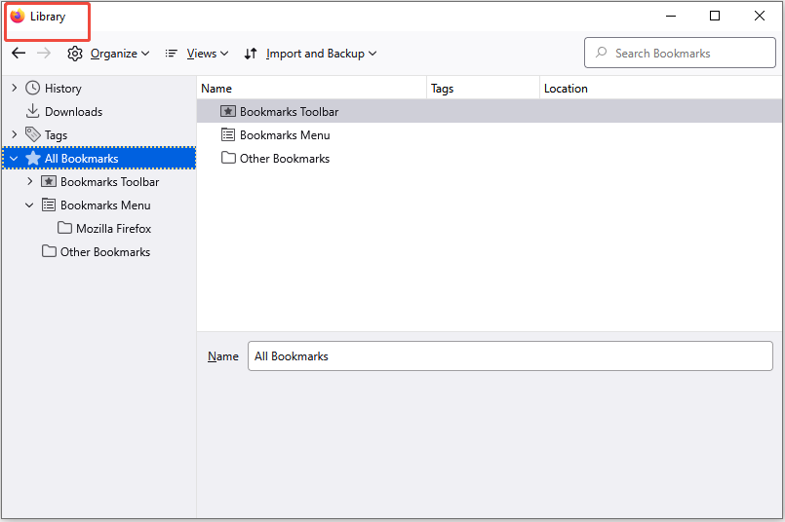785x522 pixels.
Task: Click the list Other Bookmarks folder icon
Action: click(228, 158)
